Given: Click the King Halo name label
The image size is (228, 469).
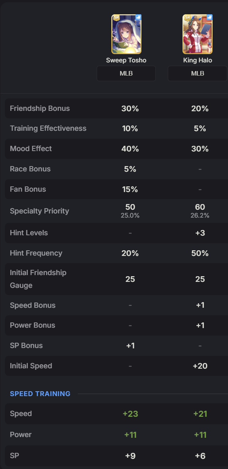Looking at the screenshot, I should [198, 60].
